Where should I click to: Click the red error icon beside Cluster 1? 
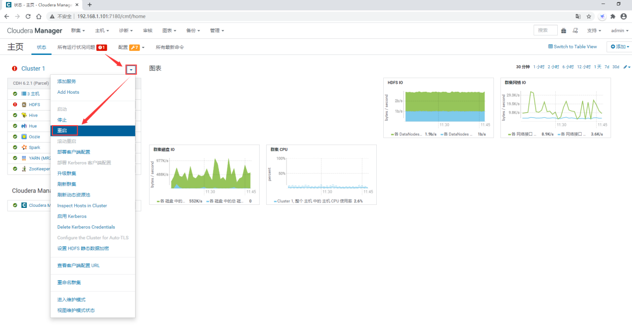click(15, 69)
